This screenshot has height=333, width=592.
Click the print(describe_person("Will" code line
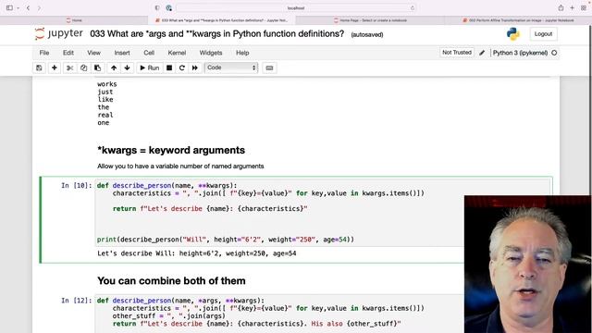coord(226,240)
